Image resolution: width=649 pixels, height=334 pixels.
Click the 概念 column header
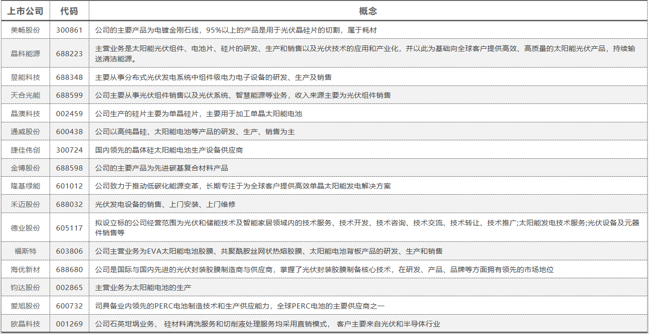click(368, 11)
